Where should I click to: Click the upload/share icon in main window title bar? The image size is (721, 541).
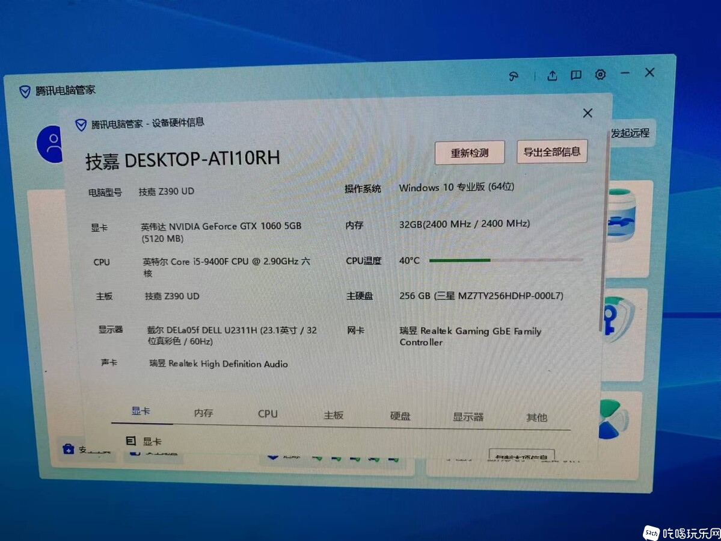pos(552,76)
